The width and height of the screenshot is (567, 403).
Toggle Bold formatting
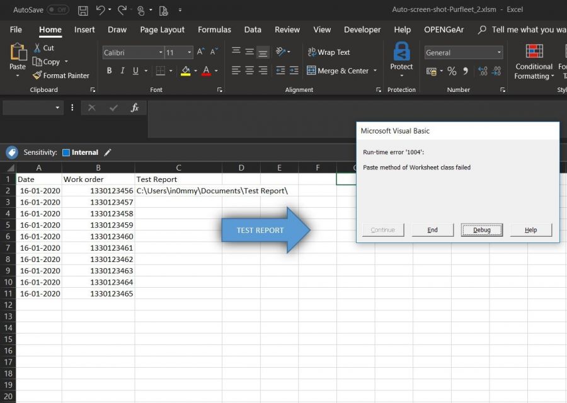click(109, 71)
